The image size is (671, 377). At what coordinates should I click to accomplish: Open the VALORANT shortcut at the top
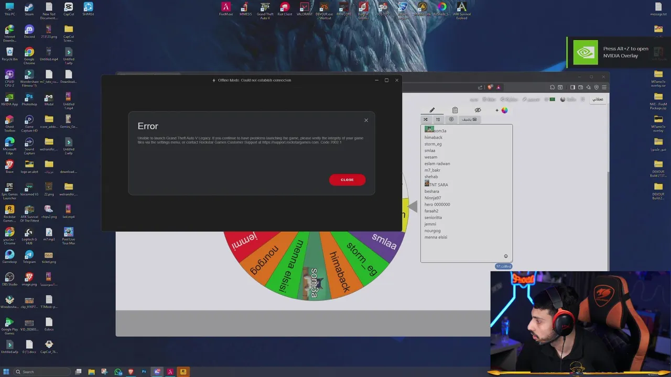coord(305,9)
